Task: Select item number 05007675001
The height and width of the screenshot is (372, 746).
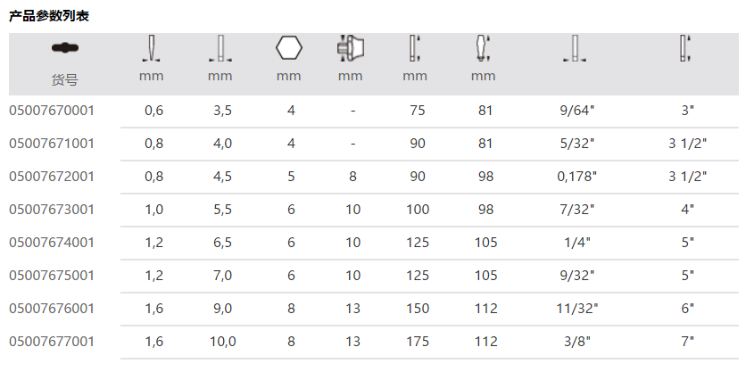Action: 52,276
